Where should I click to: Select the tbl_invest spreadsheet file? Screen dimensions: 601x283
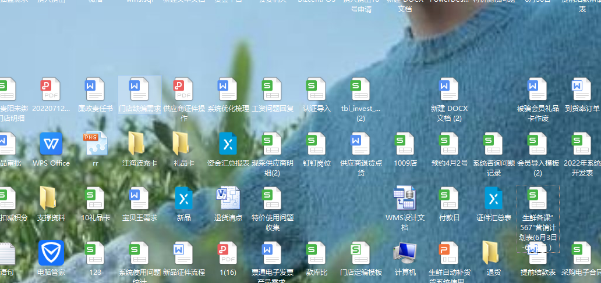pos(360,89)
